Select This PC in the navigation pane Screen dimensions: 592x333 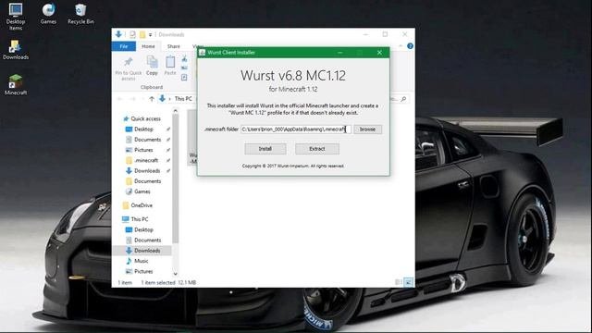pos(135,219)
